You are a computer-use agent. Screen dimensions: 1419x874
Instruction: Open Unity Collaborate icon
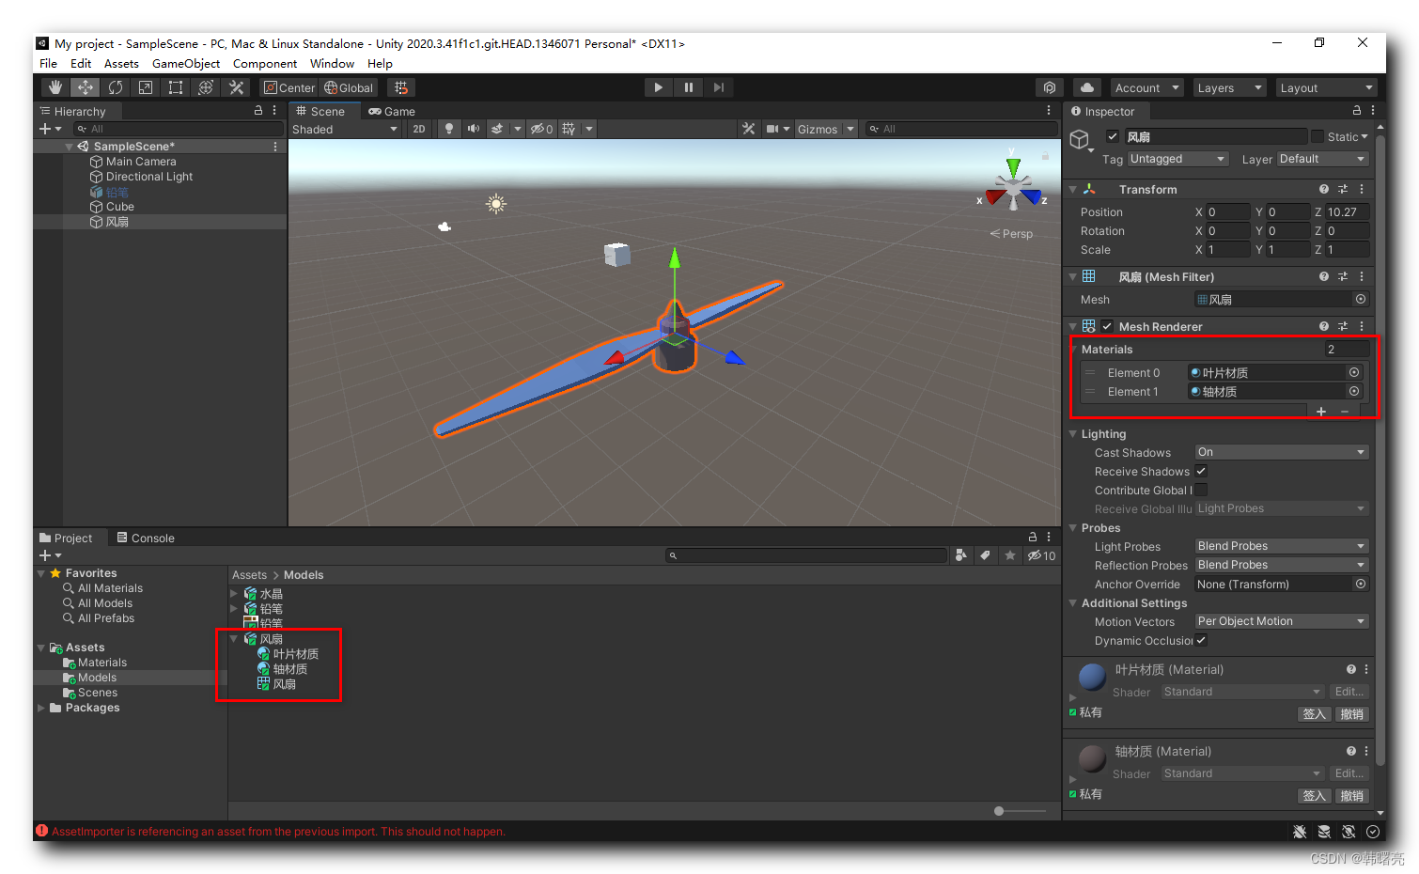tap(1050, 87)
